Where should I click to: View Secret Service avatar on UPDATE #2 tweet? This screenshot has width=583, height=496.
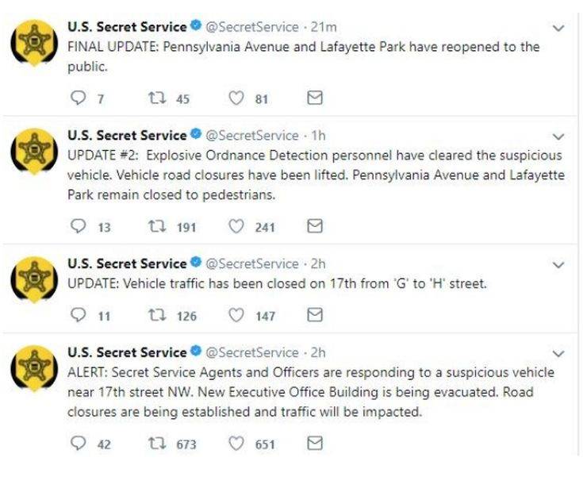(34, 152)
